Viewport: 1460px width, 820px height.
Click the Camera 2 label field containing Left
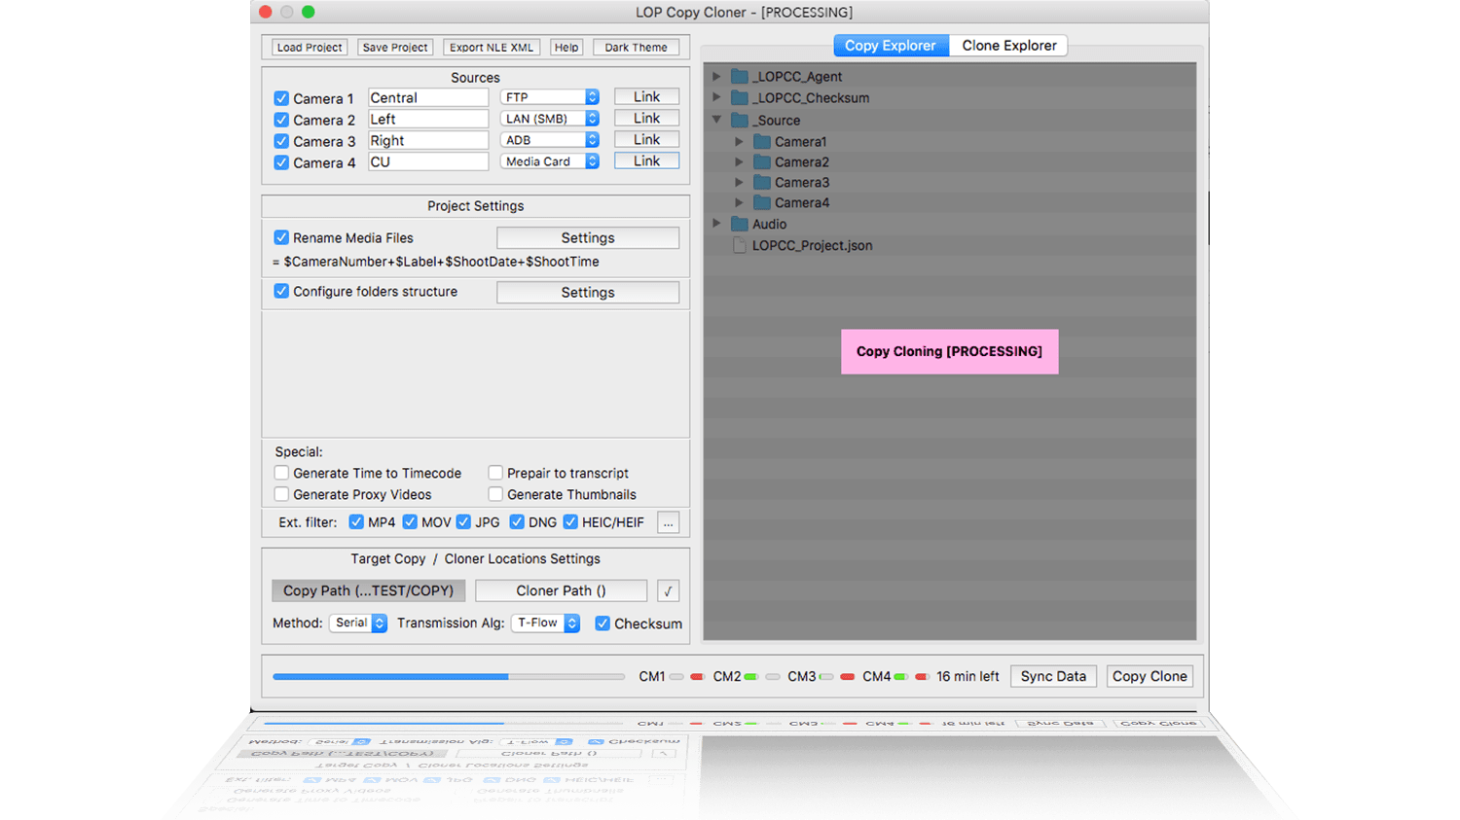(x=428, y=120)
